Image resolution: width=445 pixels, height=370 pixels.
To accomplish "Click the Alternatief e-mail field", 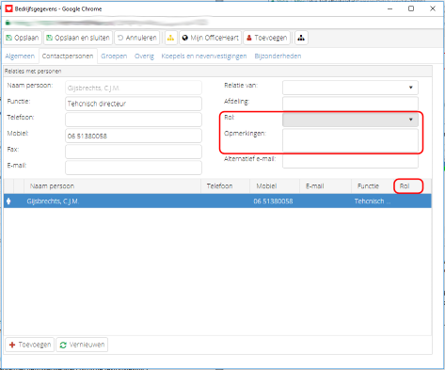I will click(x=350, y=161).
